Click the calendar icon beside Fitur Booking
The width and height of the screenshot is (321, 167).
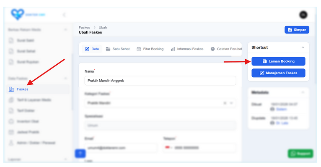tap(139, 49)
